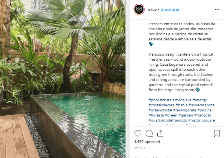This screenshot has height=158, width=224.
Task: Open the #bahia hashtag
Action: coord(181,105)
